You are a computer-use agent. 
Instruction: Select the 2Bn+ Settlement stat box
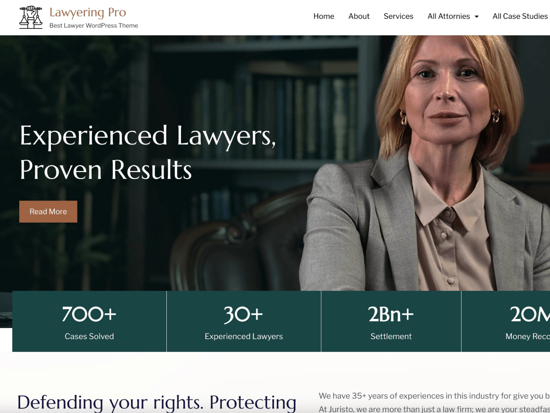tap(391, 321)
